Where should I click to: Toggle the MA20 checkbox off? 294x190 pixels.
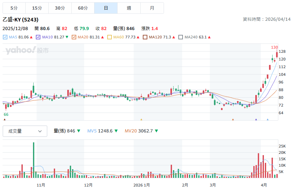click(x=74, y=37)
